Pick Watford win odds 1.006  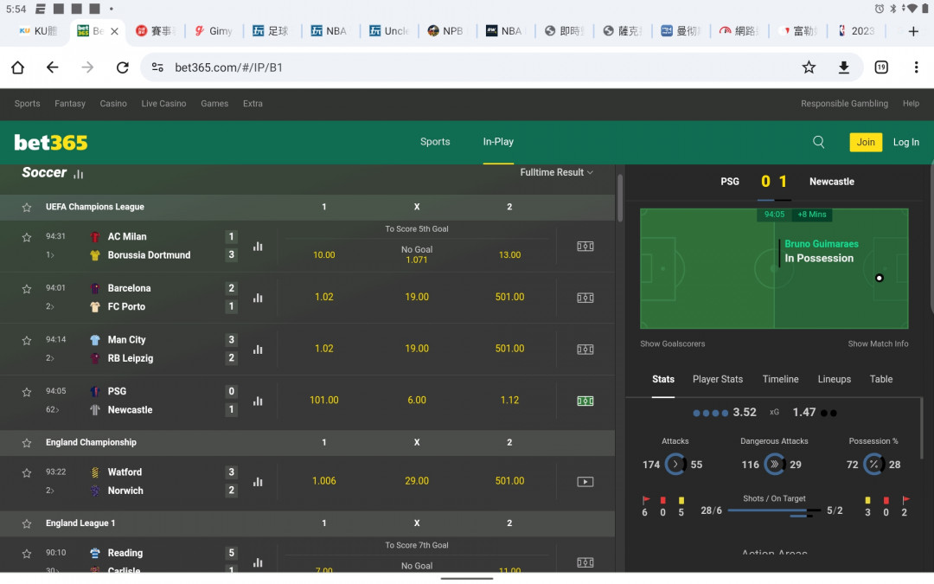click(x=324, y=481)
